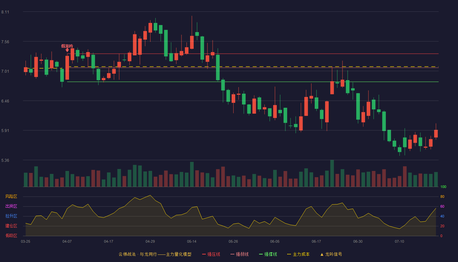Click the 20 indicator scale label
Screen dimensions: 458x262
[x=442, y=226]
